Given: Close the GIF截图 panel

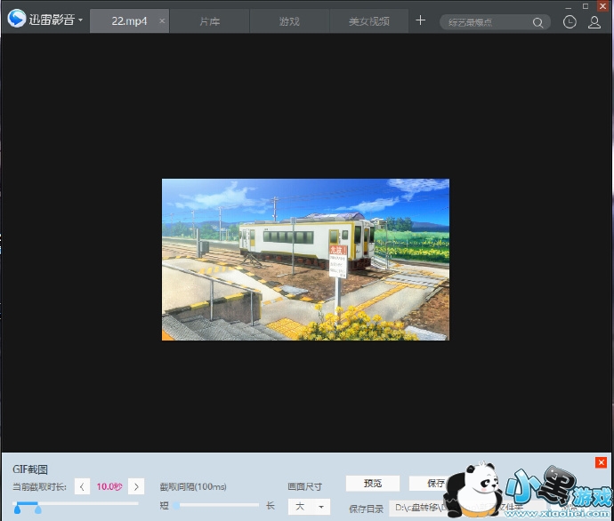Looking at the screenshot, I should click(601, 462).
